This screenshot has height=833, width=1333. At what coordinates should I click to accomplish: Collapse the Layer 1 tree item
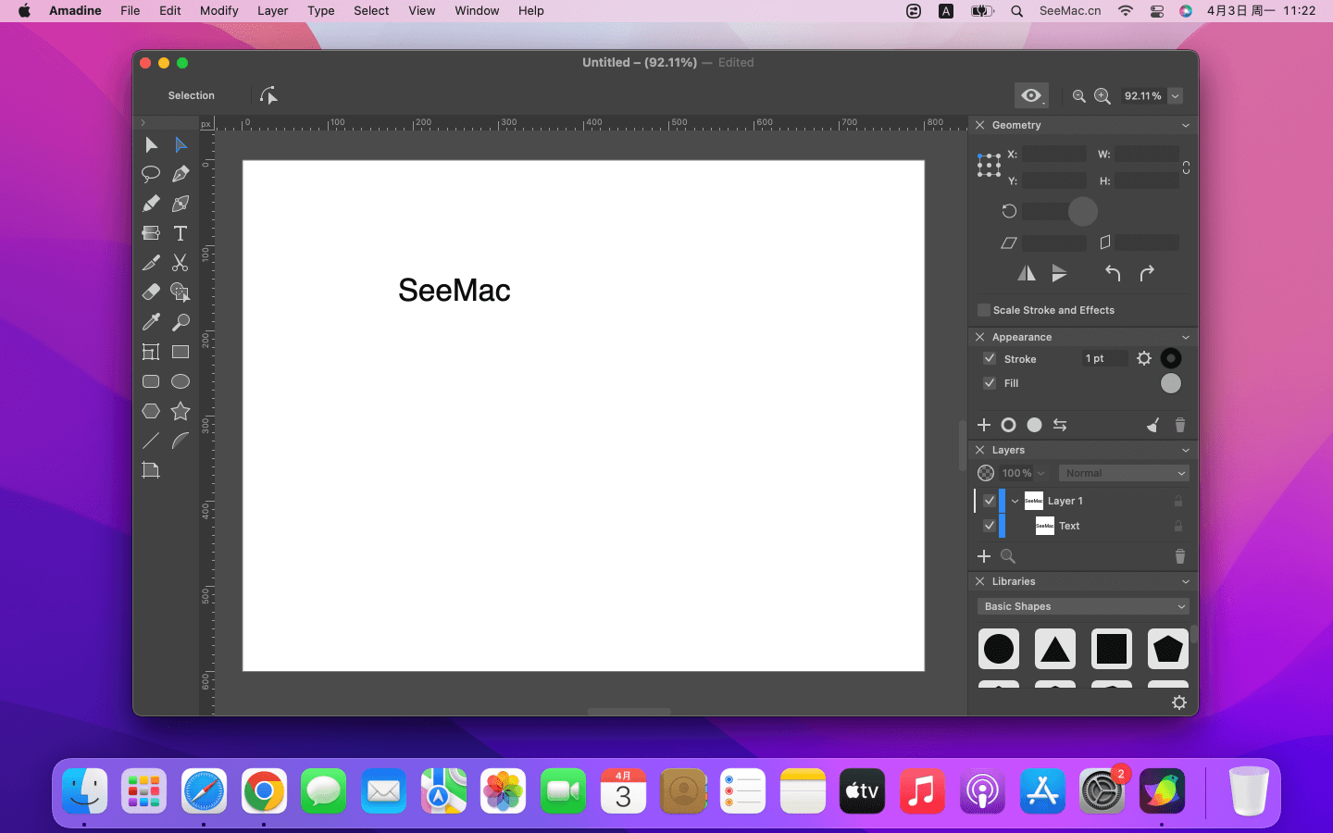click(1015, 501)
